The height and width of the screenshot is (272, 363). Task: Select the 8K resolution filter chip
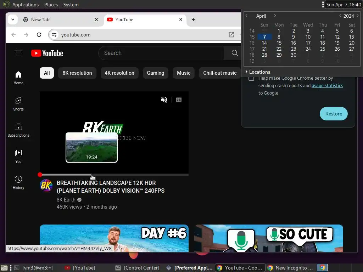[77, 73]
